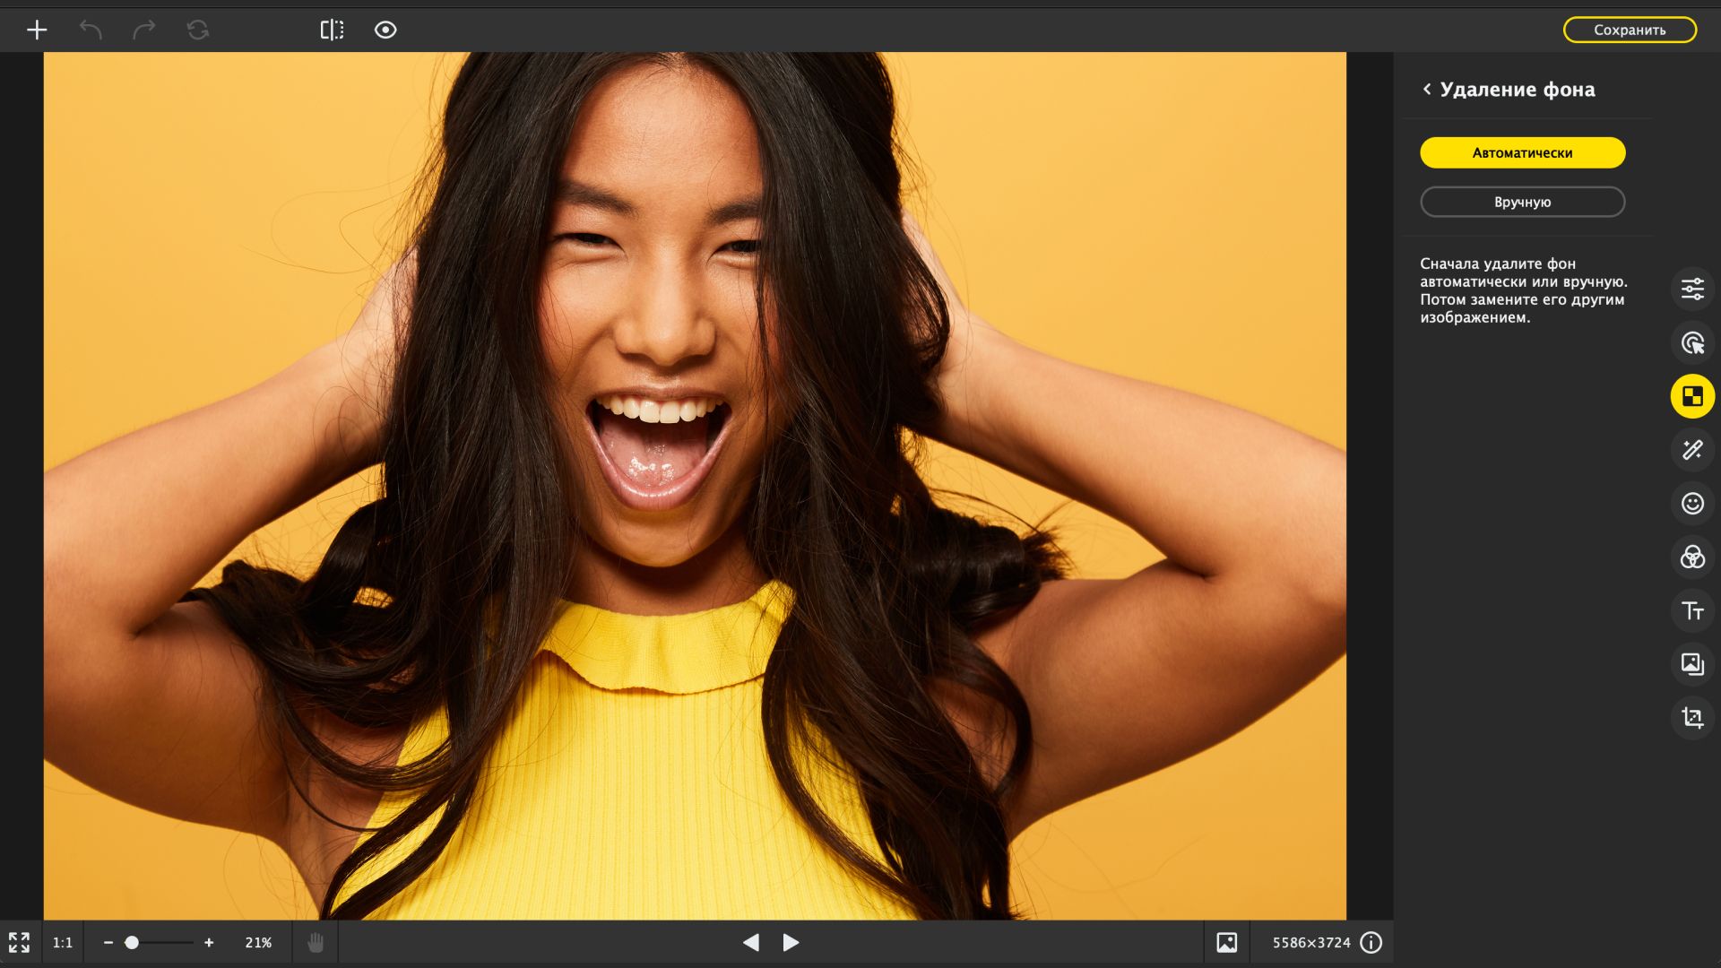
Task: Open the smiley face retouch tool
Action: tap(1692, 504)
